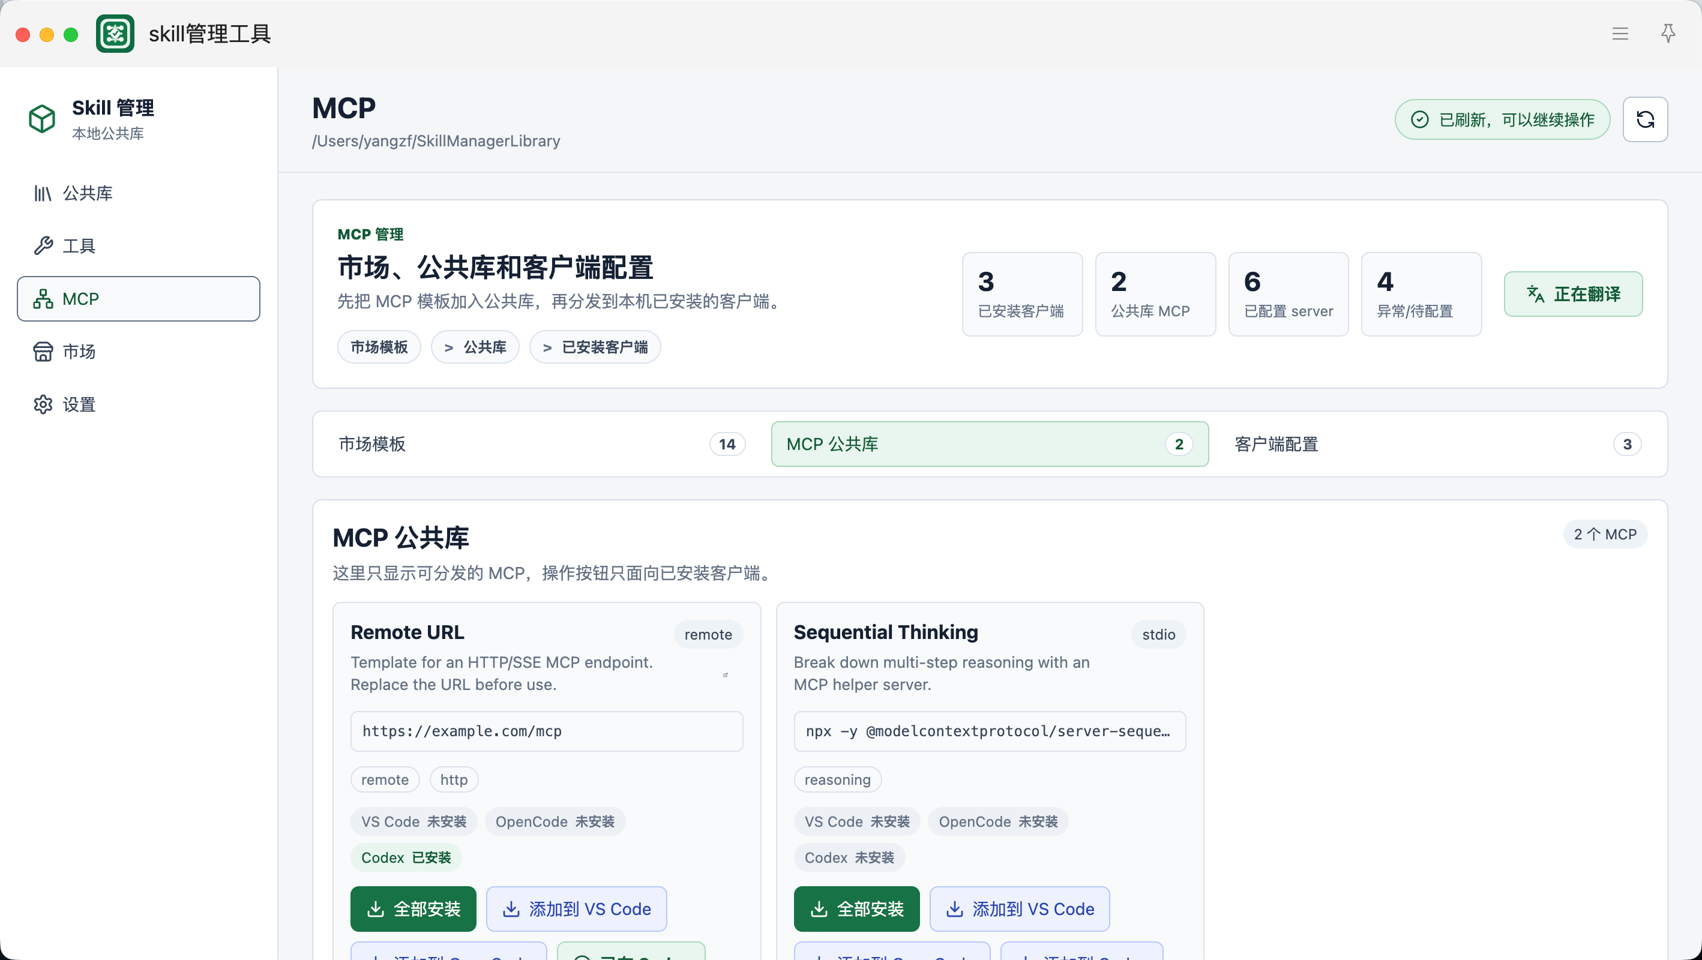1702x960 pixels.
Task: Select the MCP 公共库 tab
Action: [x=990, y=444]
